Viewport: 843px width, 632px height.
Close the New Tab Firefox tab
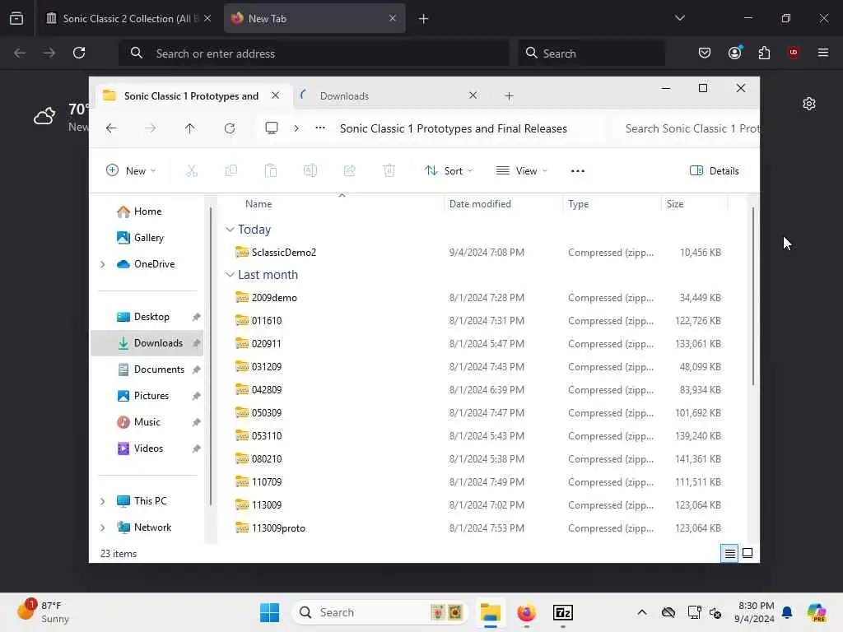pyautogui.click(x=393, y=18)
